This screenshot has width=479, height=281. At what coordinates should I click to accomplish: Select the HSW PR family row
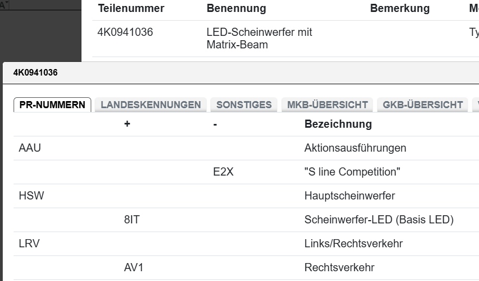[x=31, y=196]
